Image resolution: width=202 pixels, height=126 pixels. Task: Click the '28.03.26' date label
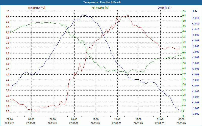pos(181,123)
